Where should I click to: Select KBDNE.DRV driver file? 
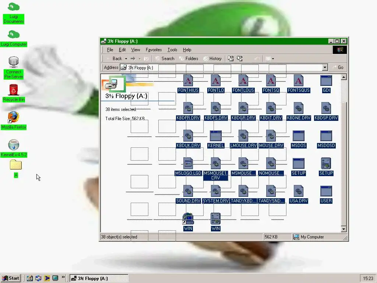point(299,111)
